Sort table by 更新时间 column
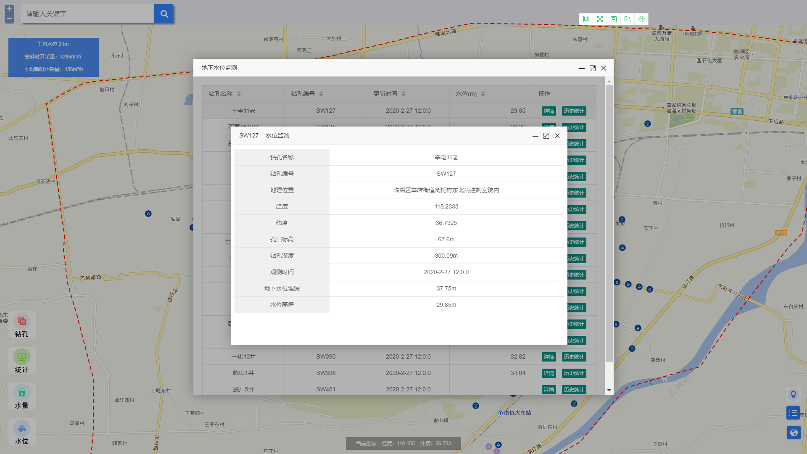 click(403, 94)
